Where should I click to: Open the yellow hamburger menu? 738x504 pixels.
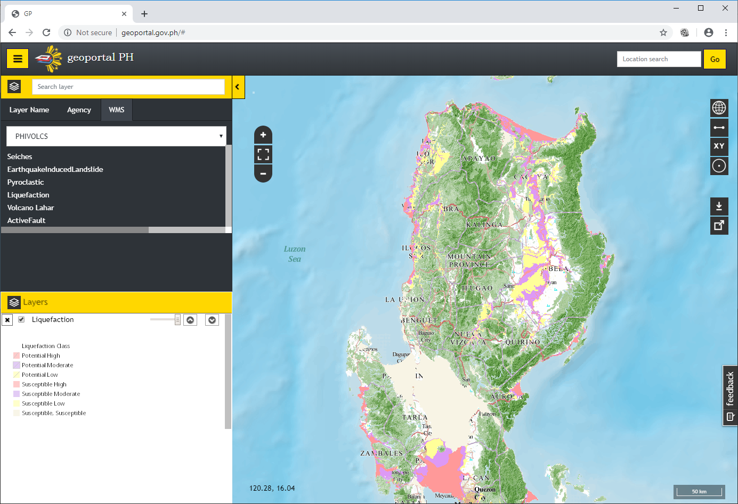[x=18, y=59]
